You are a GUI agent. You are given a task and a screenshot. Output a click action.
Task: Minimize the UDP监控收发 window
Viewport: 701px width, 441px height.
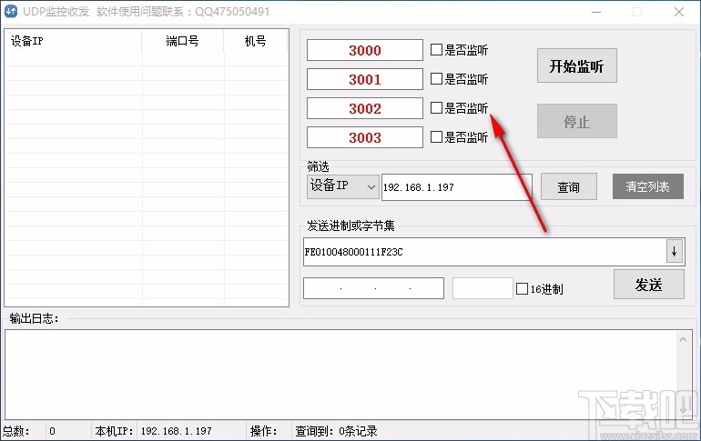tap(596, 12)
